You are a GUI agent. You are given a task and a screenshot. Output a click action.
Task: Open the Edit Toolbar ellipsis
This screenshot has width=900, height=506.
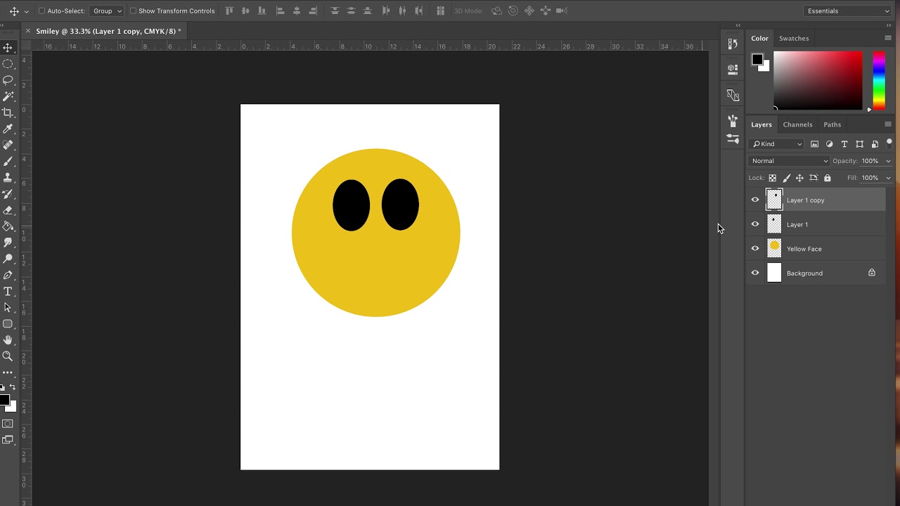click(8, 372)
